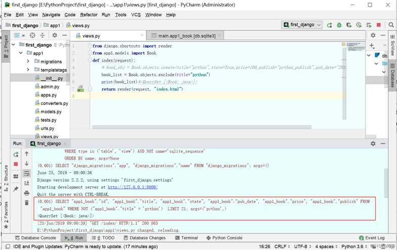Open TODO tool window
Screen dimensions: 397x250
[x=103, y=238]
